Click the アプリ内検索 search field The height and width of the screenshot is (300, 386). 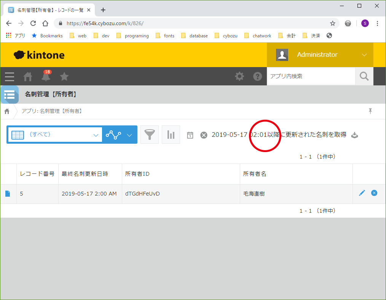(311, 76)
